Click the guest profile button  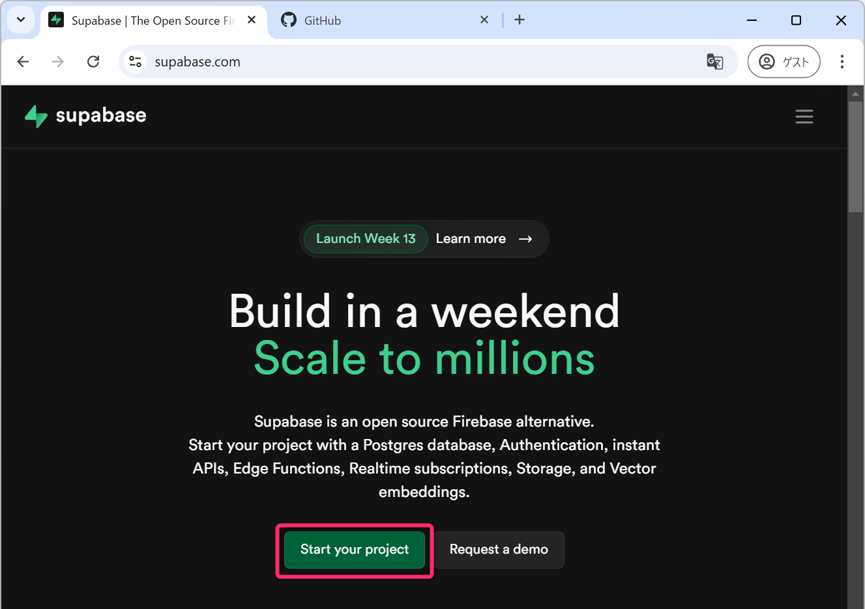(x=784, y=62)
